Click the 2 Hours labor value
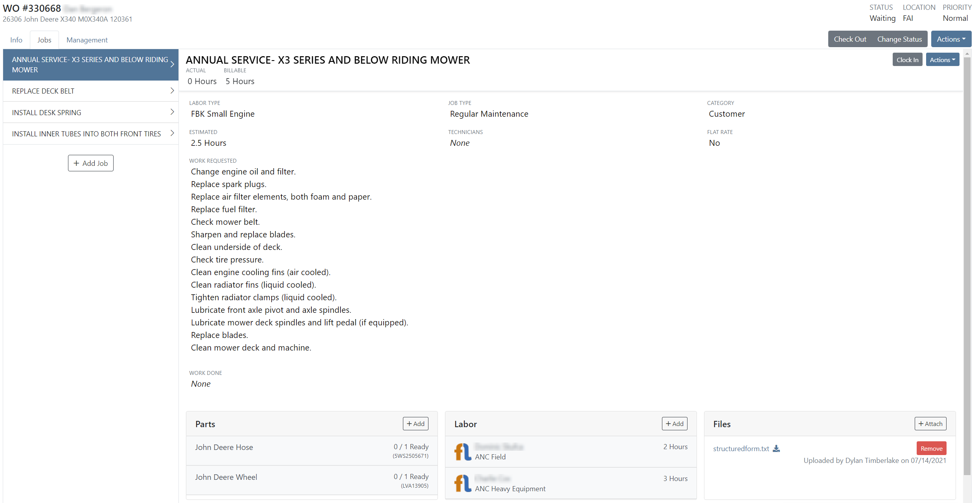 tap(675, 447)
